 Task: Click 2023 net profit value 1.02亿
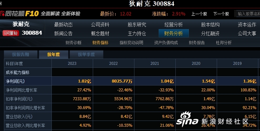85,81
